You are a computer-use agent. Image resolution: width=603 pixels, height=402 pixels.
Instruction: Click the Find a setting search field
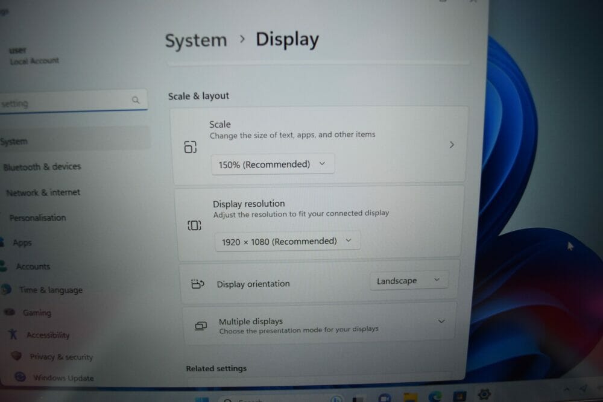(73, 101)
